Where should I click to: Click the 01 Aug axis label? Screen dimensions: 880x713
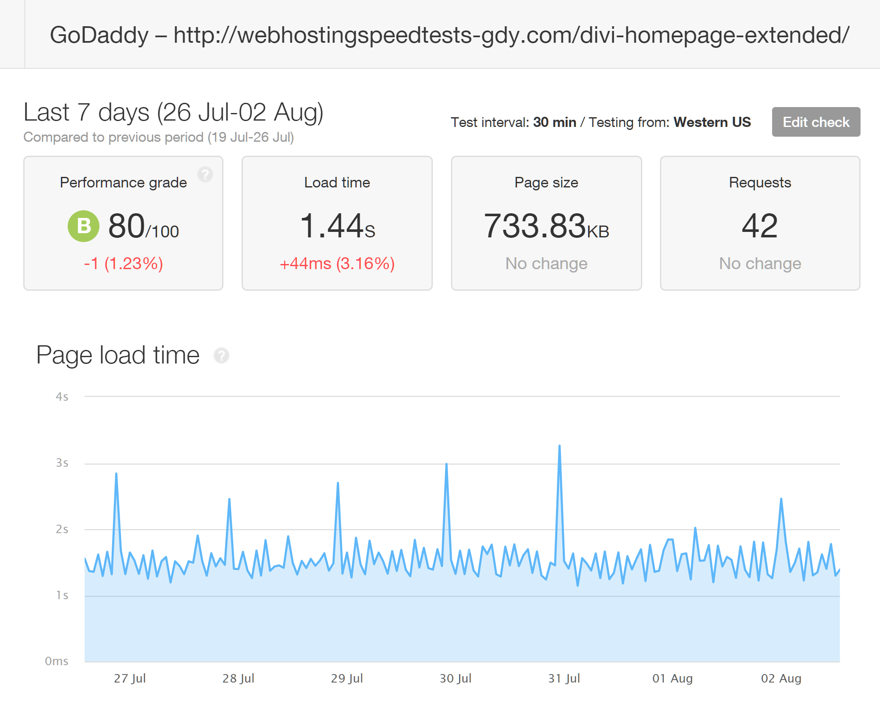[673, 678]
